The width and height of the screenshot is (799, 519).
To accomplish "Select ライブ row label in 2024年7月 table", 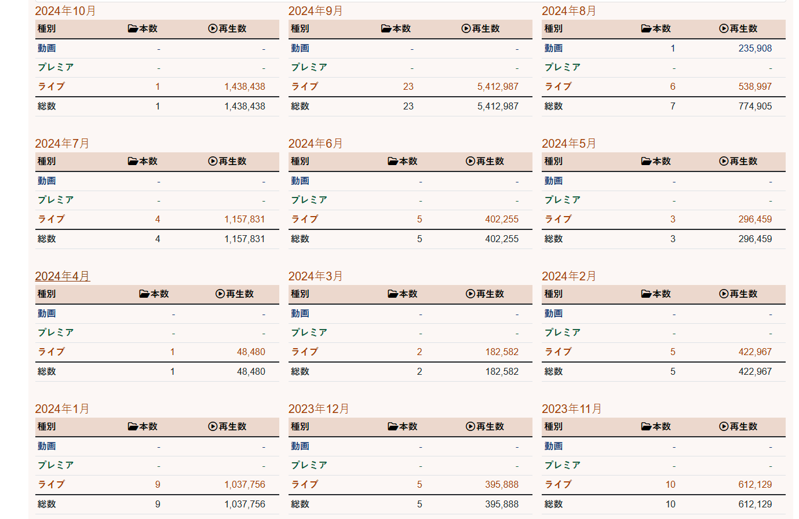I will tap(51, 220).
